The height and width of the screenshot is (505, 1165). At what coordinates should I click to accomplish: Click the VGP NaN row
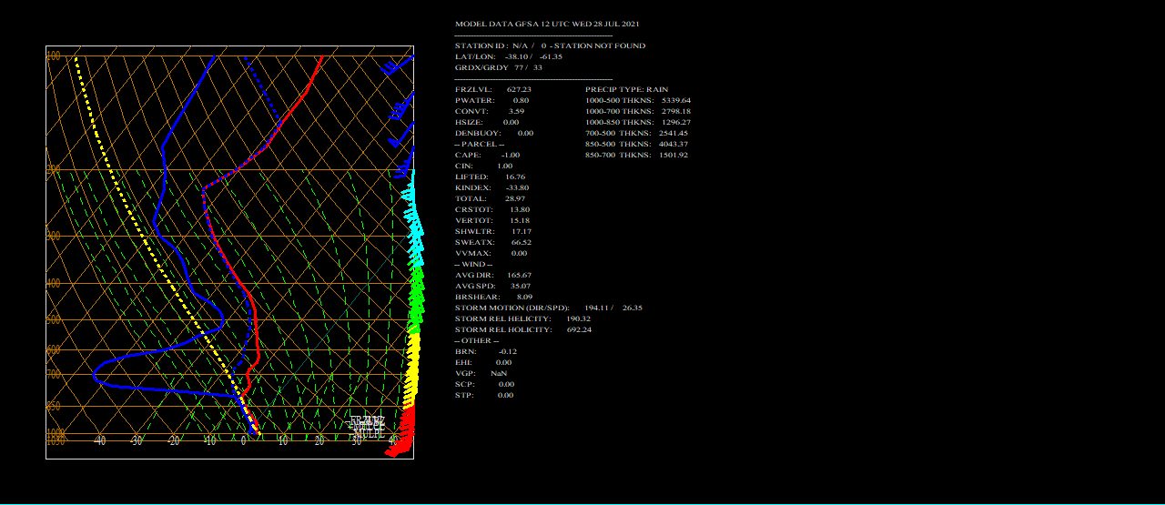point(481,373)
